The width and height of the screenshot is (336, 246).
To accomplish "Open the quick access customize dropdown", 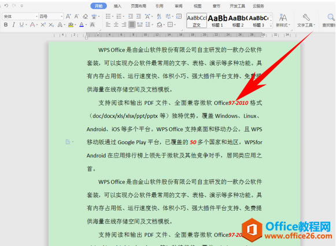I will pyautogui.click(x=21, y=6).
